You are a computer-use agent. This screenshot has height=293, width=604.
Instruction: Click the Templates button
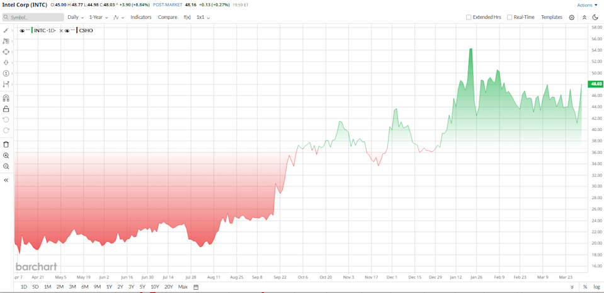click(x=552, y=18)
